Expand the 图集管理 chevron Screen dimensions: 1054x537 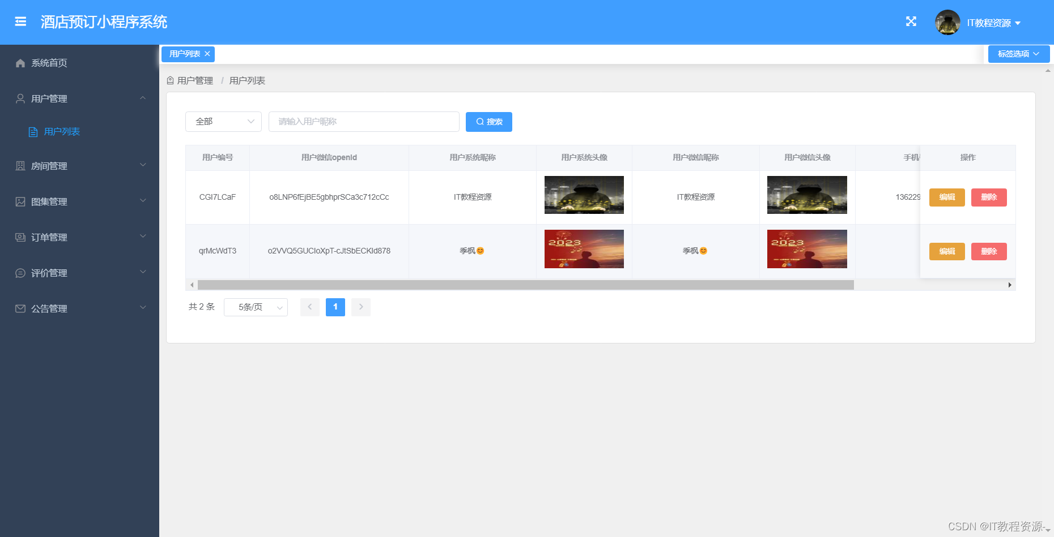tap(143, 200)
